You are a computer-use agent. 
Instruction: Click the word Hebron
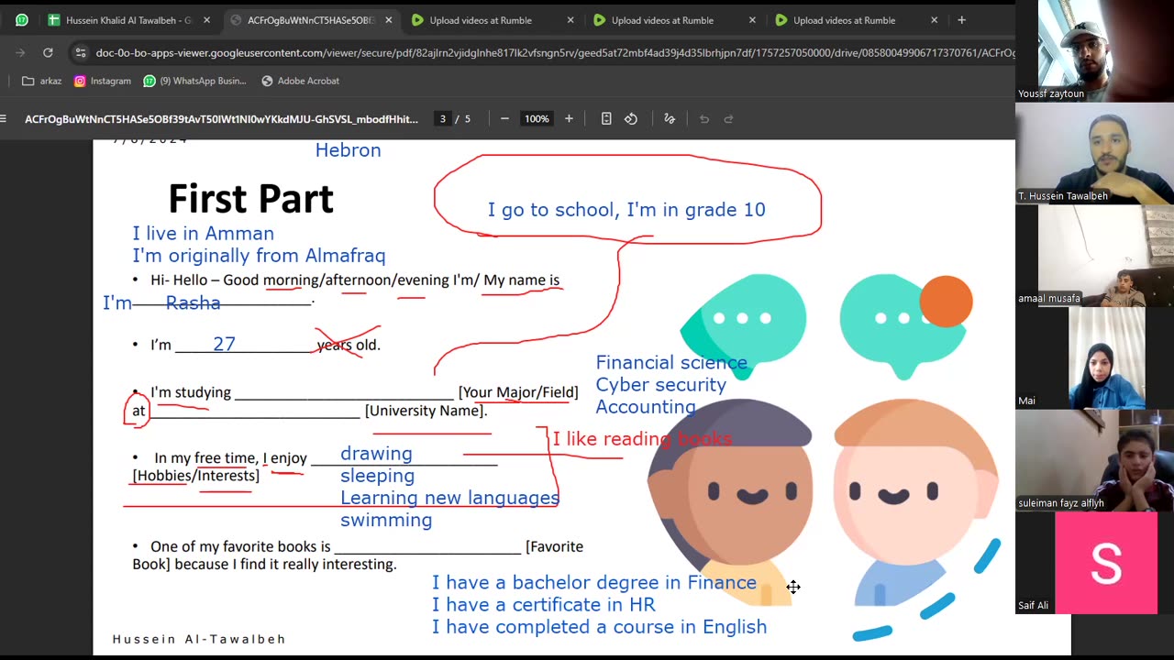(348, 150)
